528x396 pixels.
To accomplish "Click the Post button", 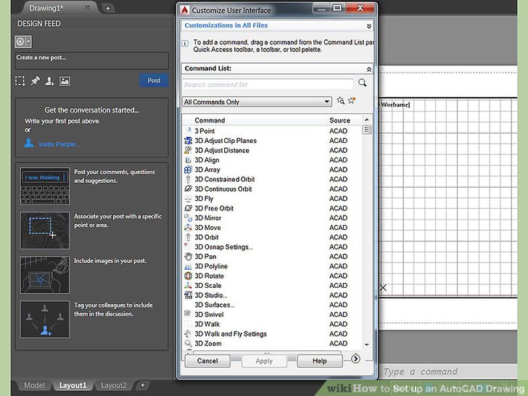I will click(154, 81).
